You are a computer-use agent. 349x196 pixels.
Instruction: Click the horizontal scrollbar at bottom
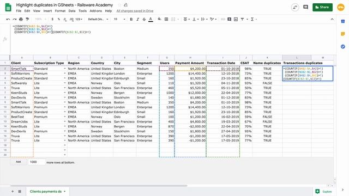coord(99,186)
